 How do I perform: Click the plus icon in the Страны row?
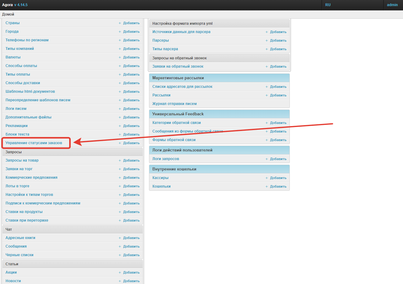click(120, 23)
